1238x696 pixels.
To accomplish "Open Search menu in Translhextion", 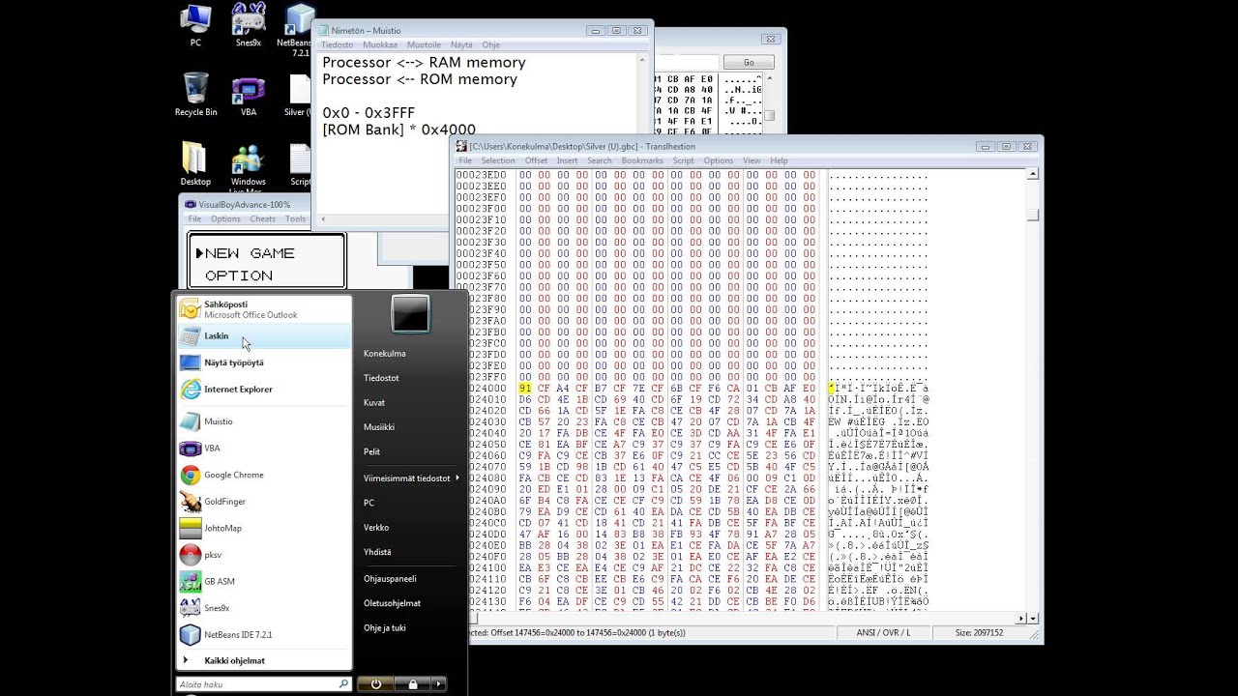I will (600, 160).
